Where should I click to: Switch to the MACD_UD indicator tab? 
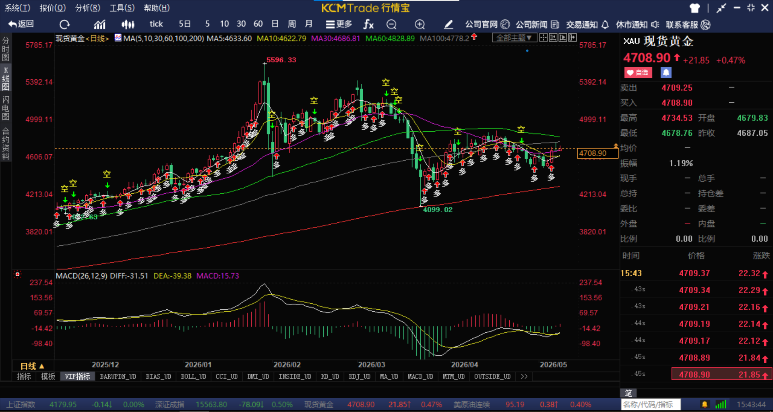420,377
